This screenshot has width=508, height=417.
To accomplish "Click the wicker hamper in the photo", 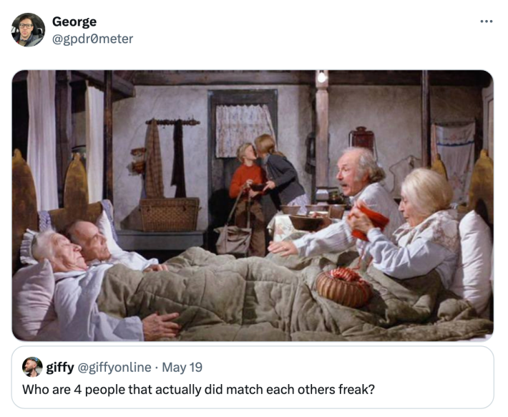I will 170,214.
